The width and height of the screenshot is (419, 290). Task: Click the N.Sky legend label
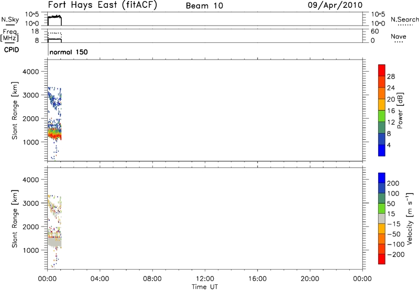10,19
